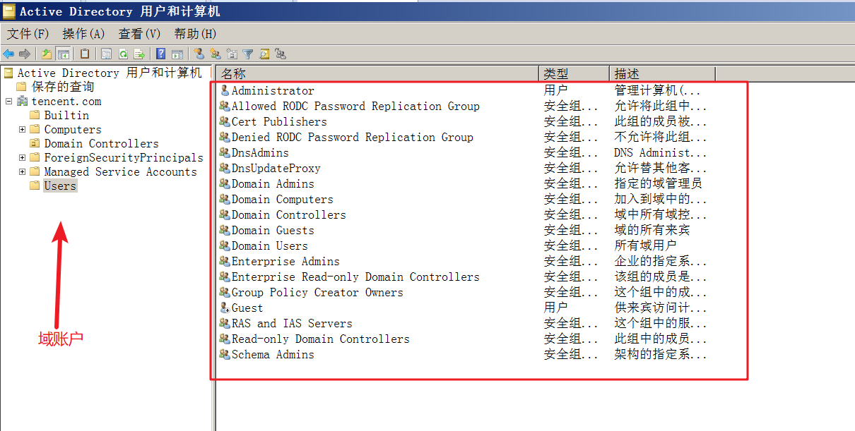Screen dimensions: 855x431
Task: Select root Active Directory 用户和计算机 node
Action: [110, 73]
